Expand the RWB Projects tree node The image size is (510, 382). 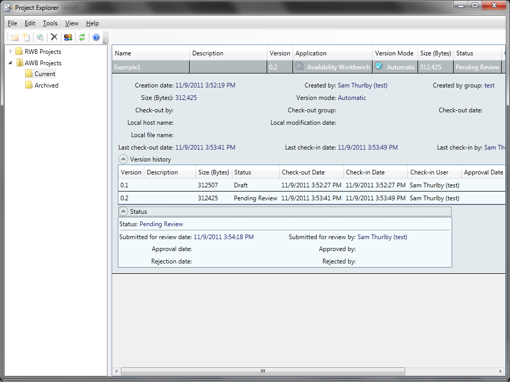11,51
